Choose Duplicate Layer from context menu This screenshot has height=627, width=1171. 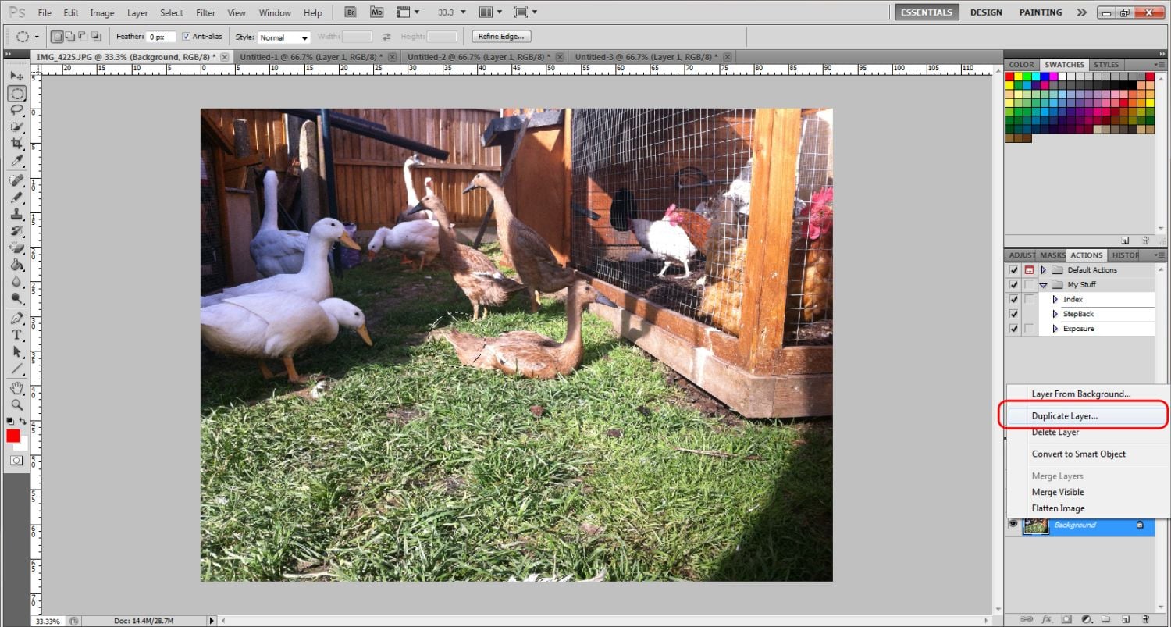(x=1064, y=416)
